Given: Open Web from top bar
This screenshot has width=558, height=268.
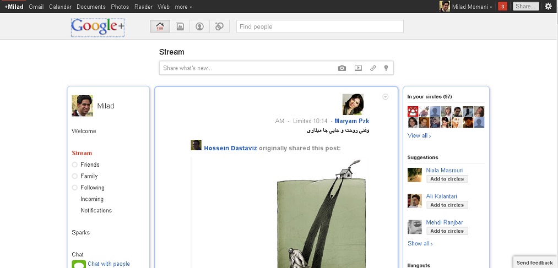Looking at the screenshot, I should (164, 7).
